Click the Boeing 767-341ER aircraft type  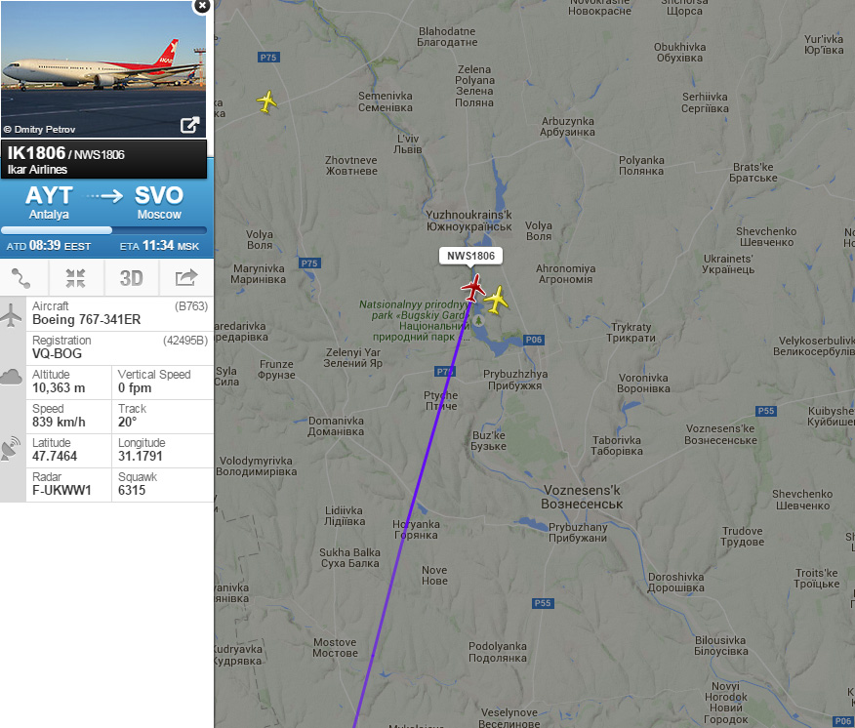[87, 319]
